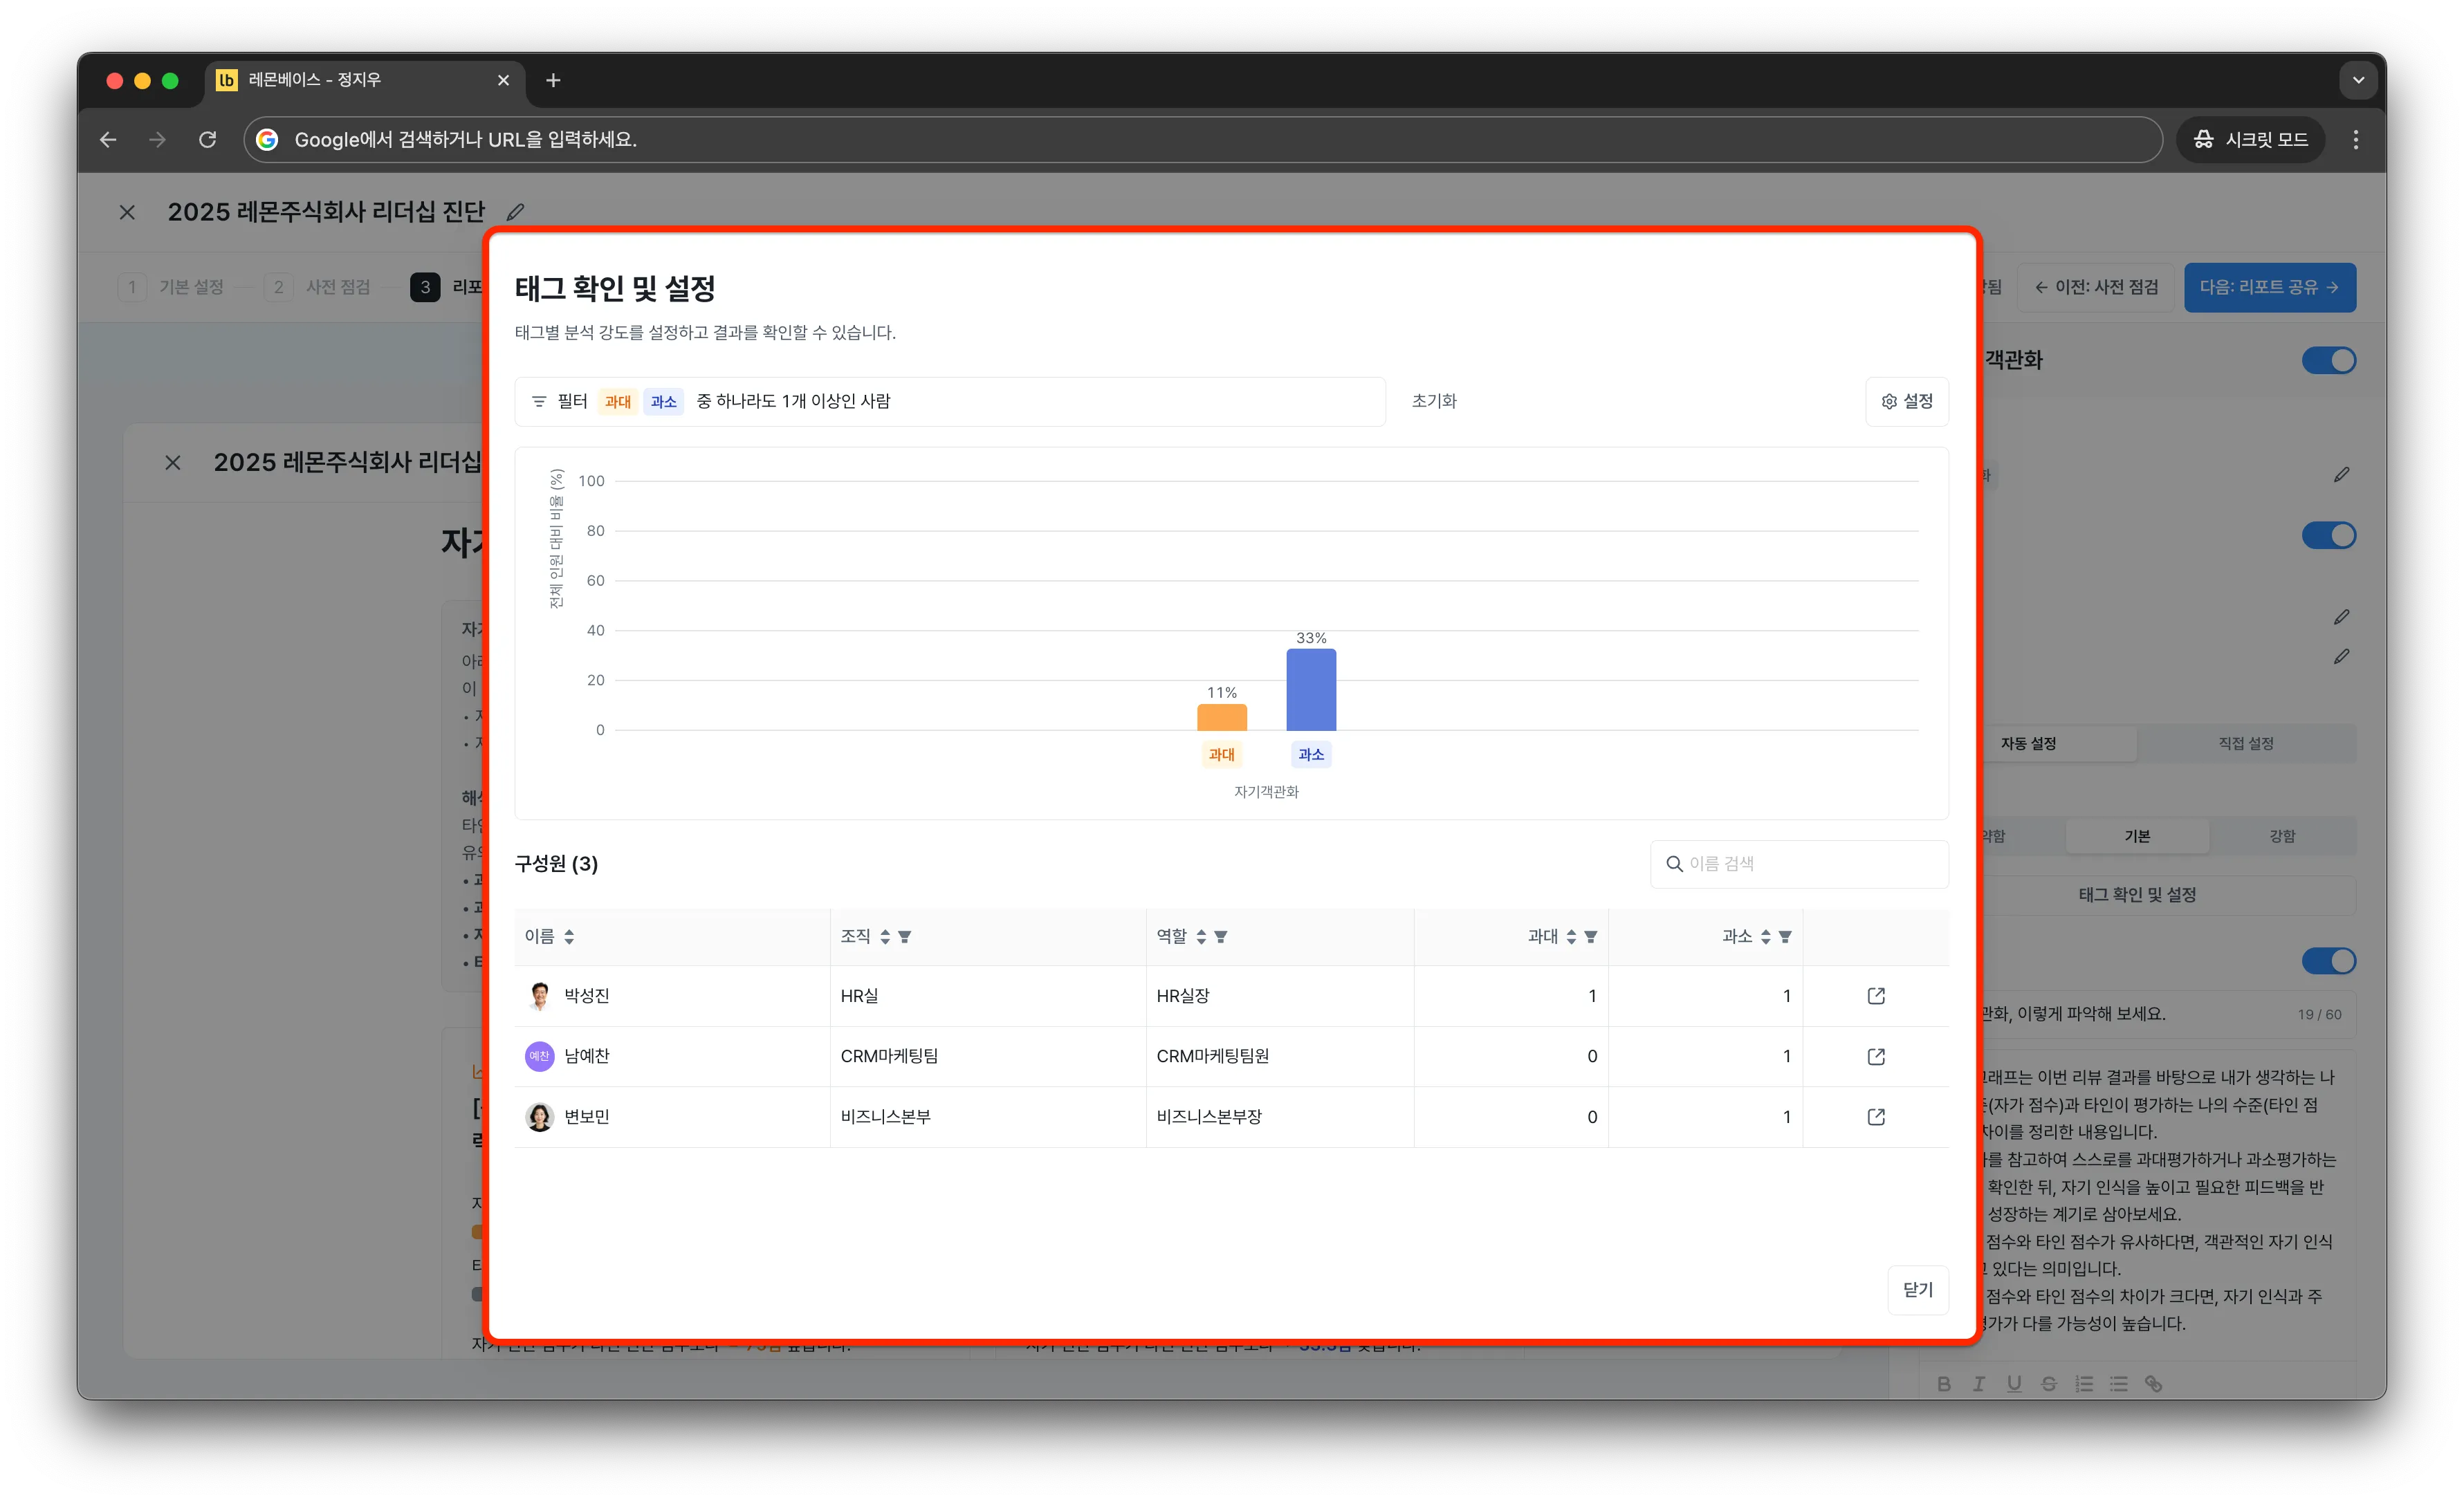Select the 기본 intensity option in background

point(2136,836)
